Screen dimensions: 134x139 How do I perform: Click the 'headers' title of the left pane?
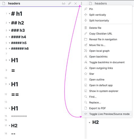click(x=14, y=3)
